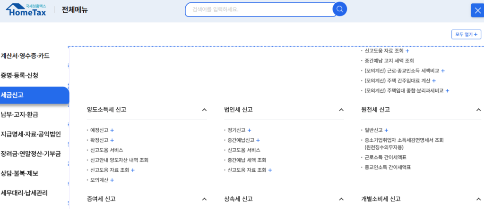Click the 모두 열기 button

[x=466, y=34]
